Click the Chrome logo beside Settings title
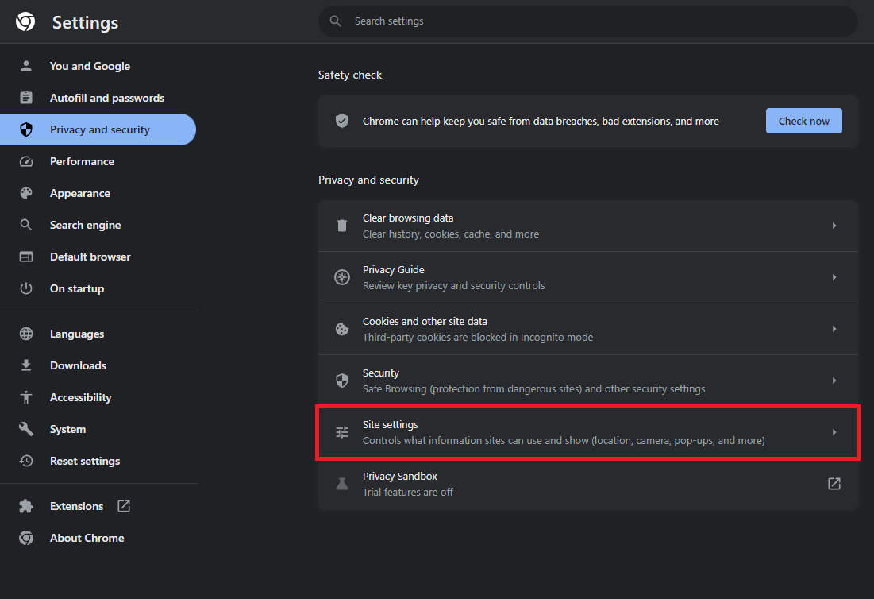 (x=25, y=21)
